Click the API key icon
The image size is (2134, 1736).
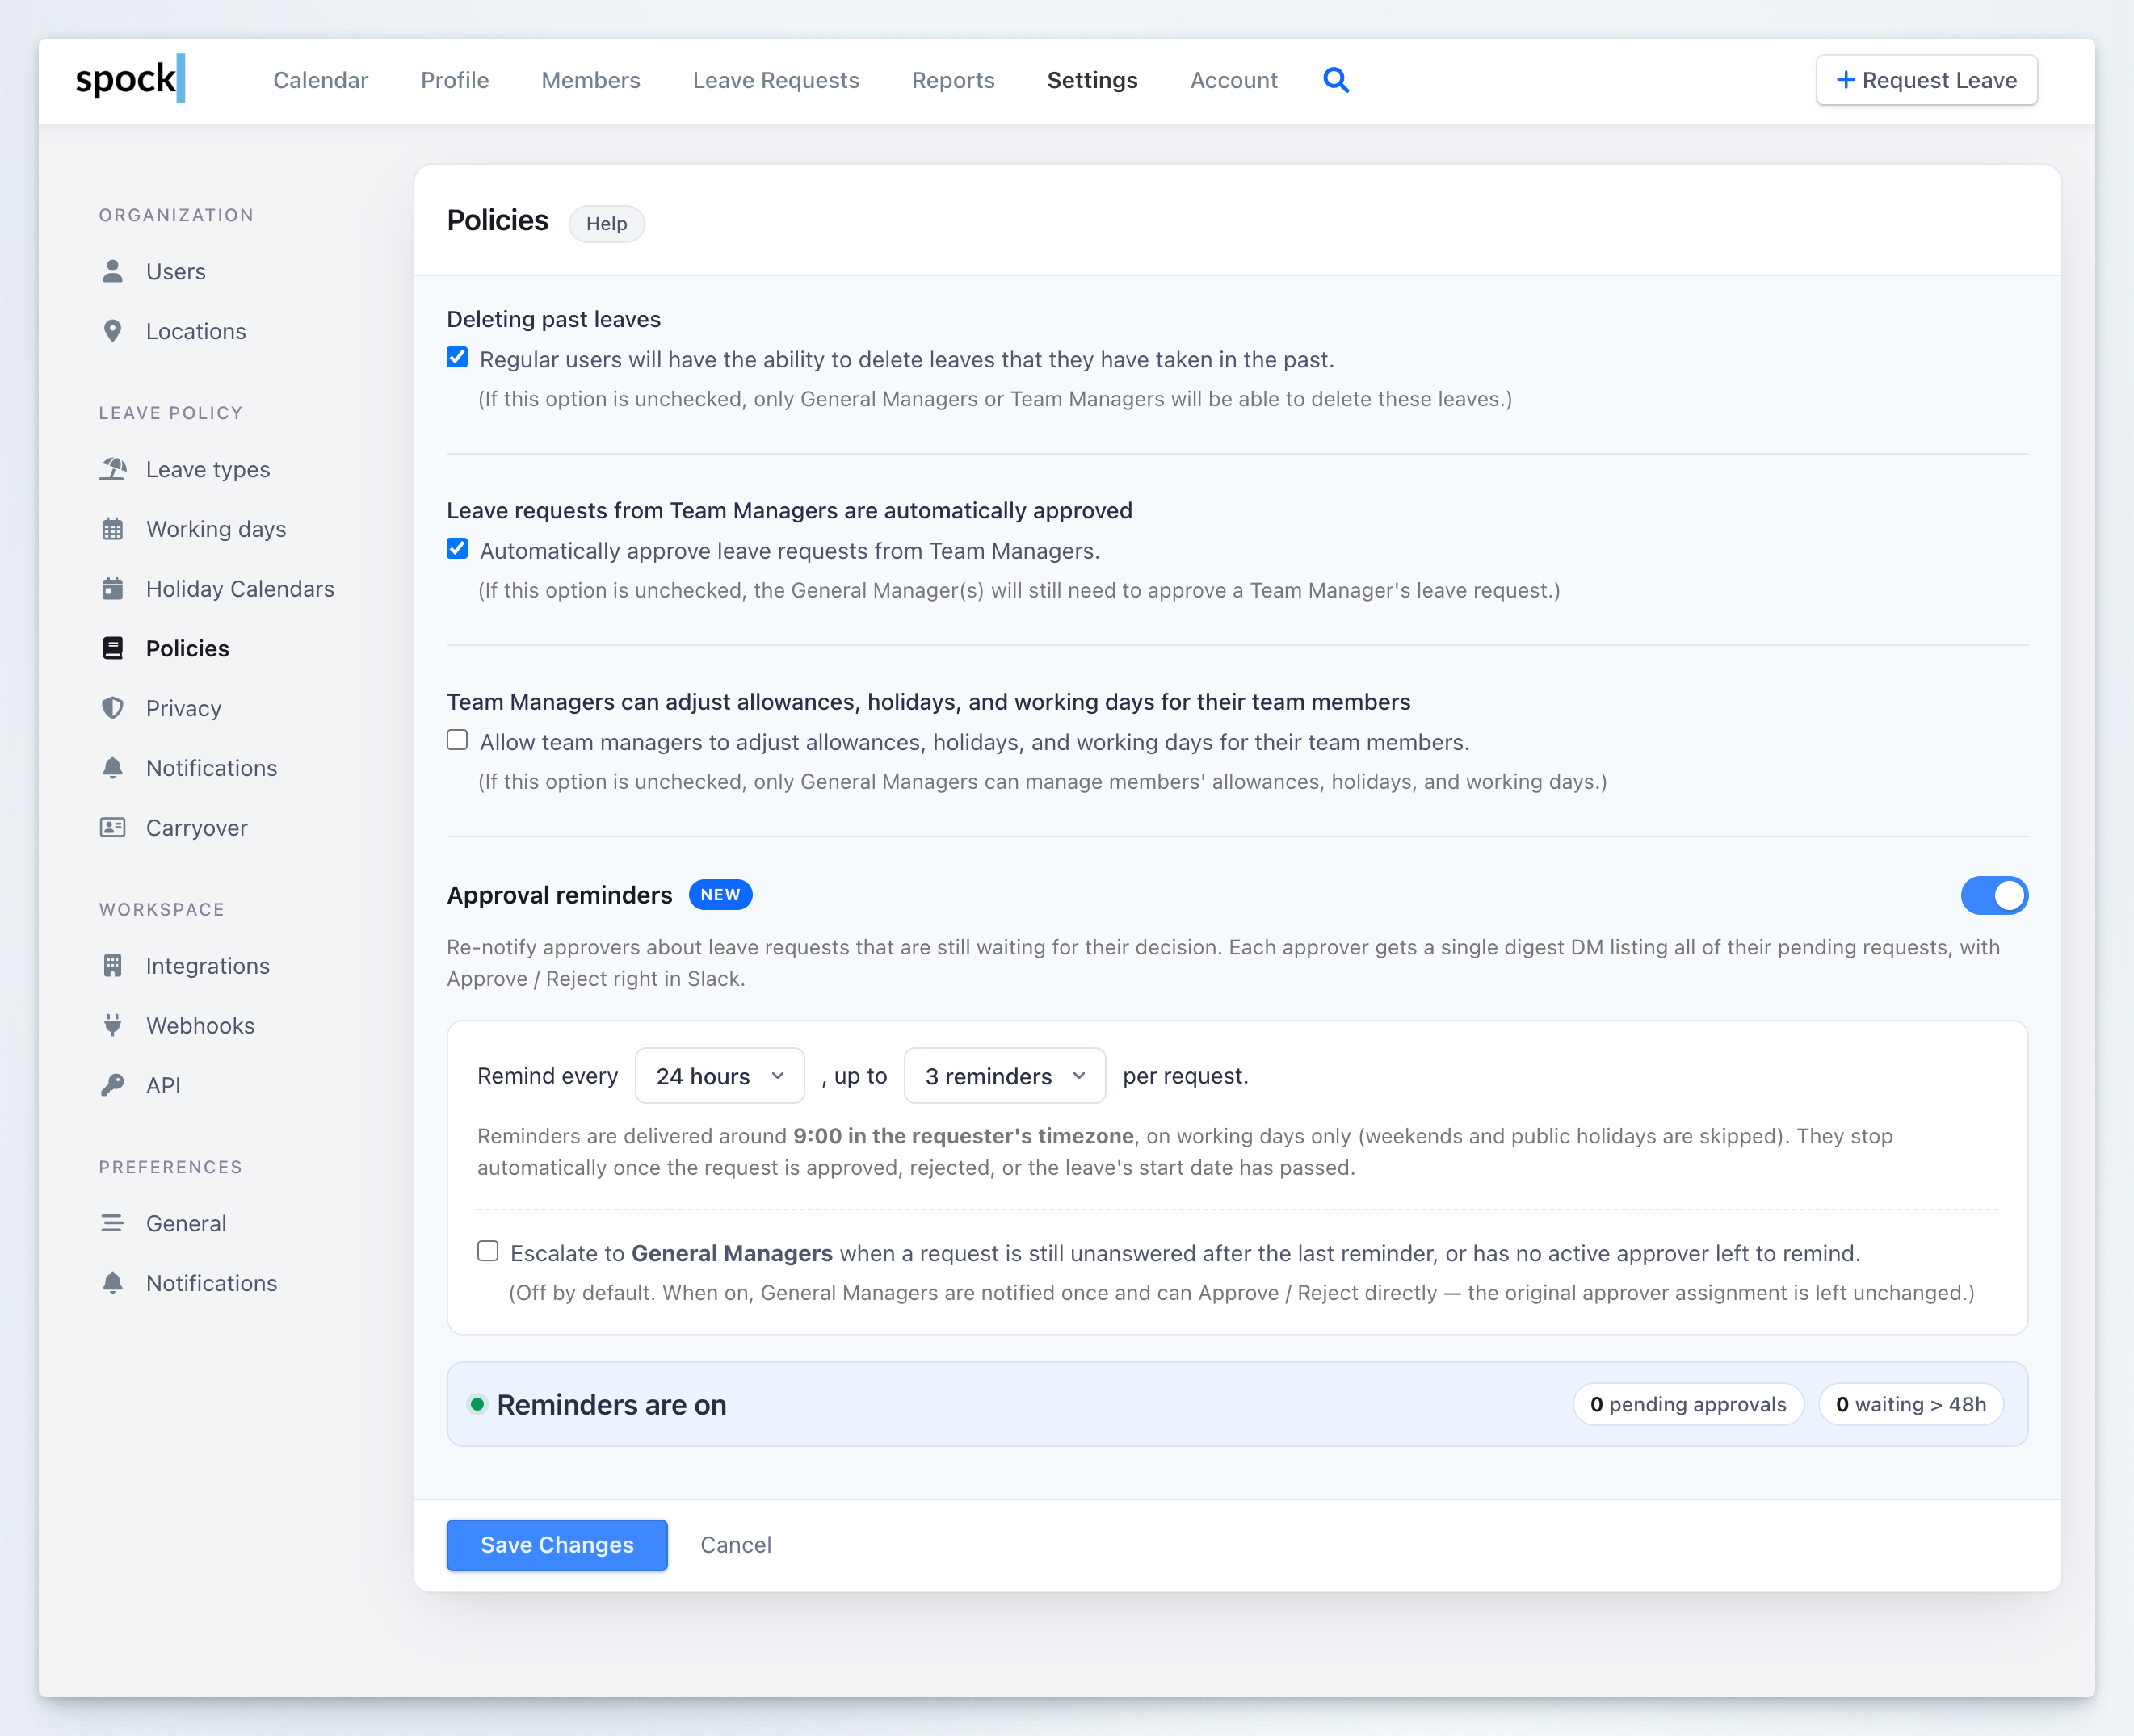(112, 1085)
